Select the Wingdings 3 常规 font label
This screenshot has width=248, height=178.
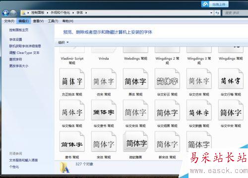pyautogui.click(x=199, y=60)
